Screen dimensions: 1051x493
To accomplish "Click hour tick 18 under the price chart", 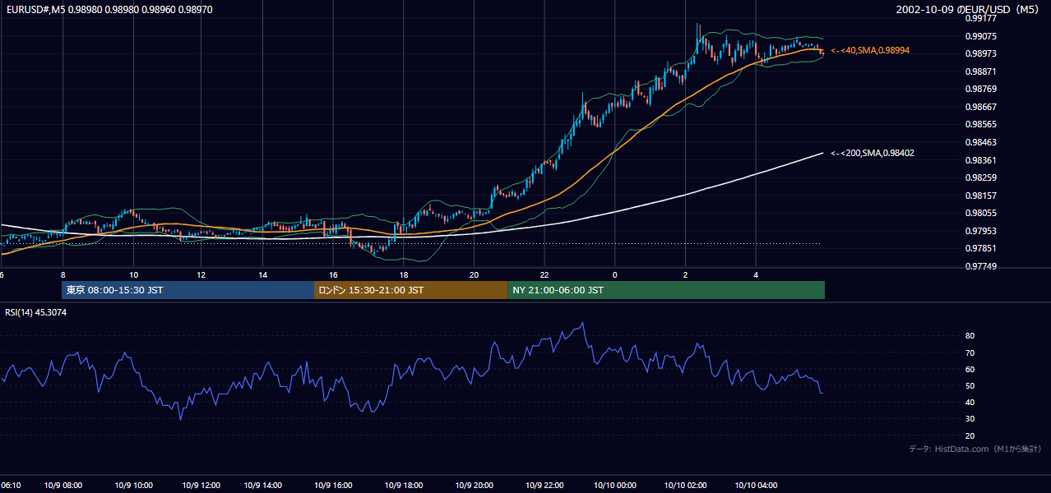I will tap(404, 274).
